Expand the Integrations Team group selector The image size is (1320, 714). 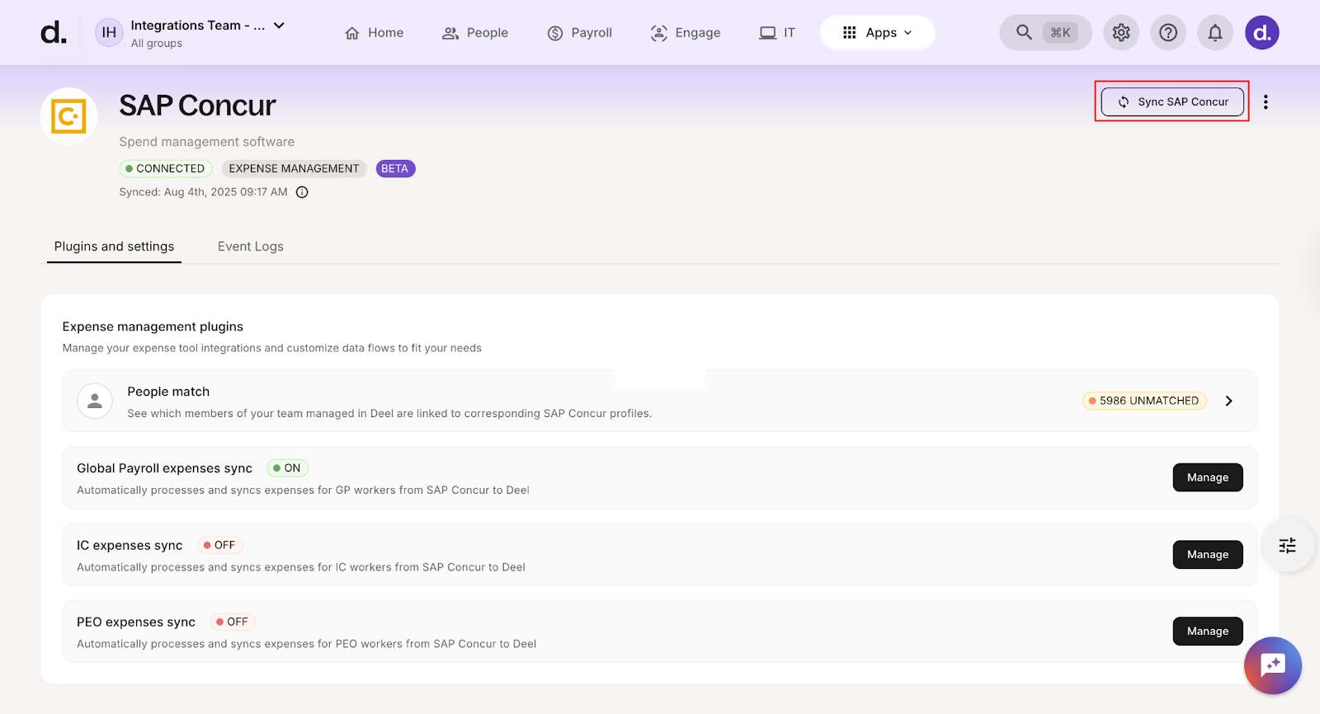tap(279, 26)
